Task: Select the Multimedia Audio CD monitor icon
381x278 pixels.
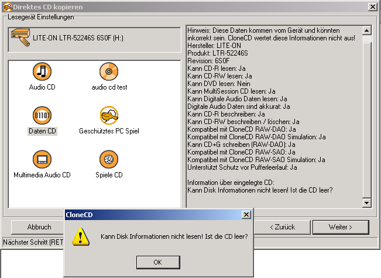Action: (42, 159)
